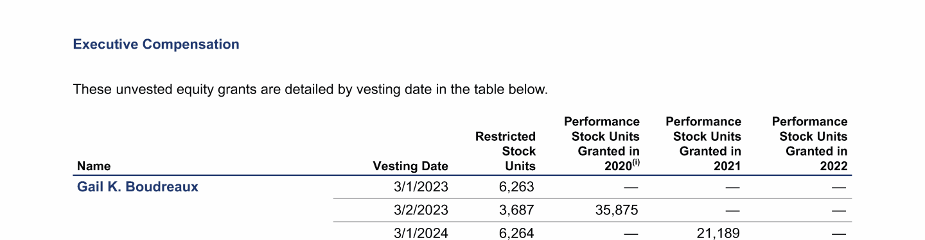Click the footnote (i) superscript marker
This screenshot has width=925, height=240.
pos(636,163)
